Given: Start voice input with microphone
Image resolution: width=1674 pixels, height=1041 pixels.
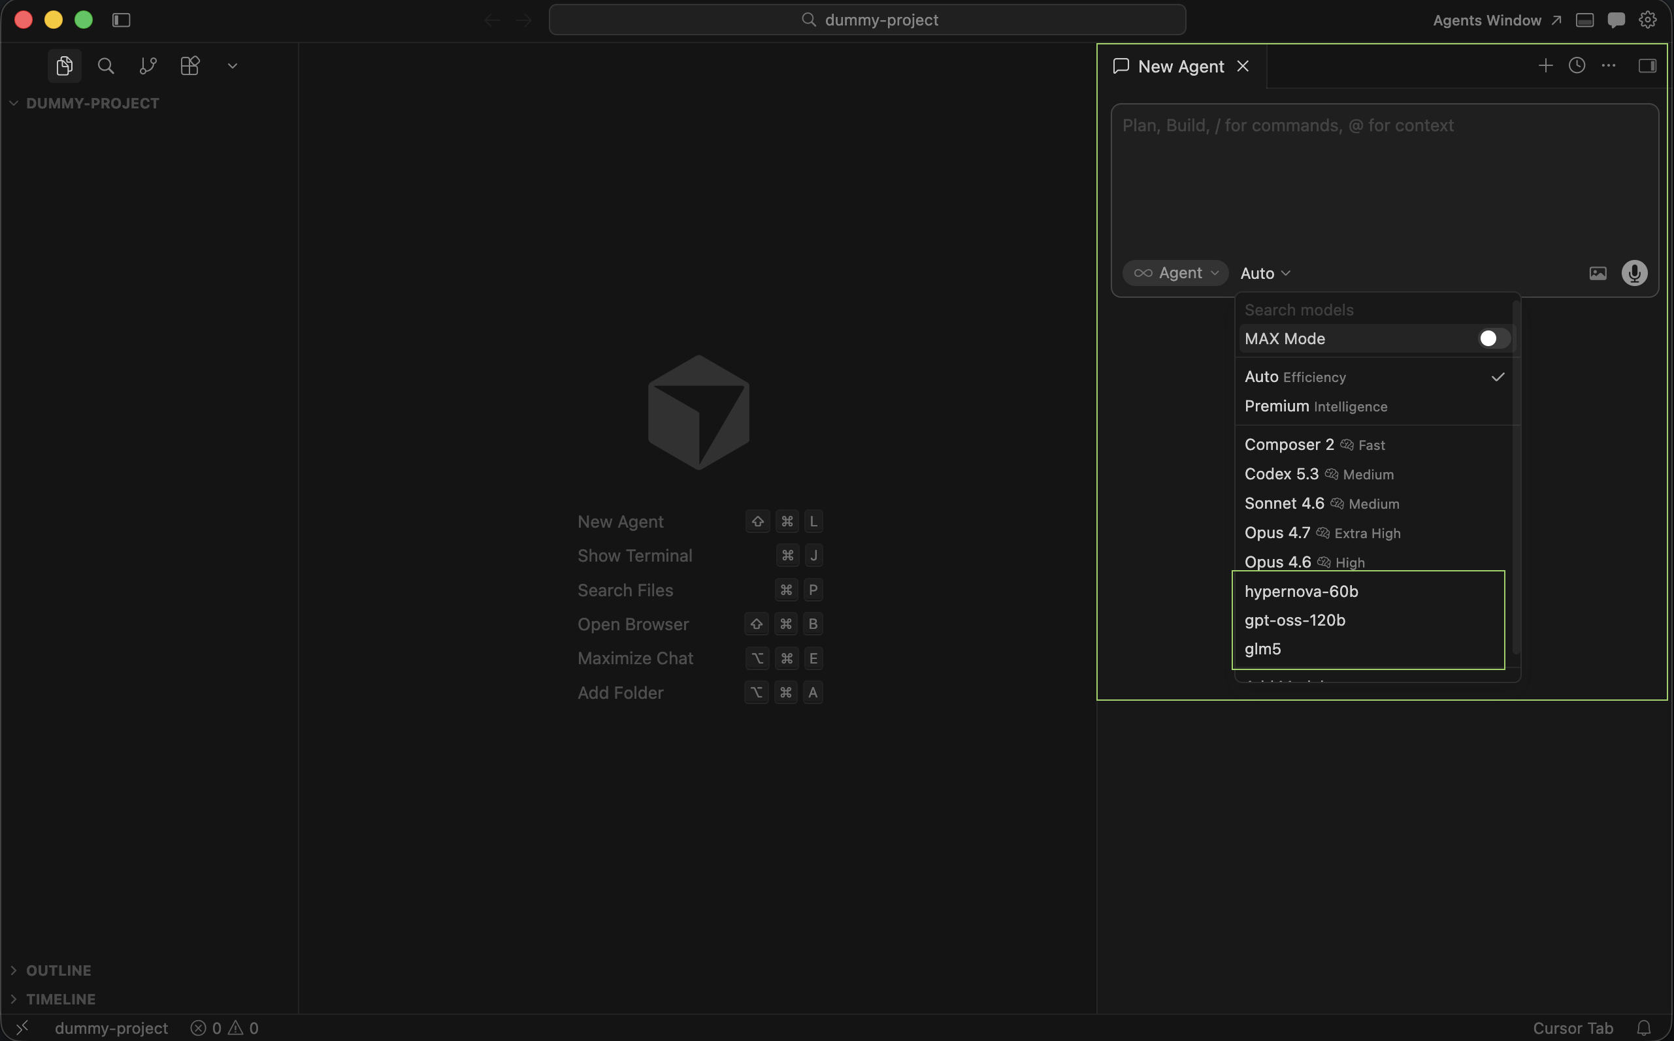Looking at the screenshot, I should point(1634,274).
